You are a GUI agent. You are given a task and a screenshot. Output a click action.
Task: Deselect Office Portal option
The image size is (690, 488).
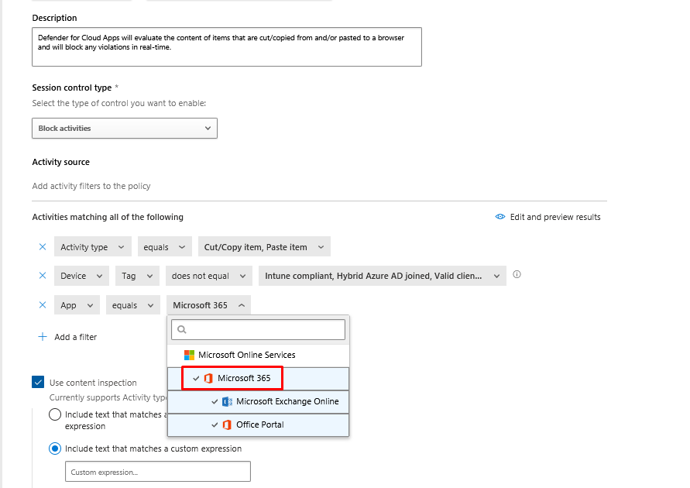coord(259,425)
